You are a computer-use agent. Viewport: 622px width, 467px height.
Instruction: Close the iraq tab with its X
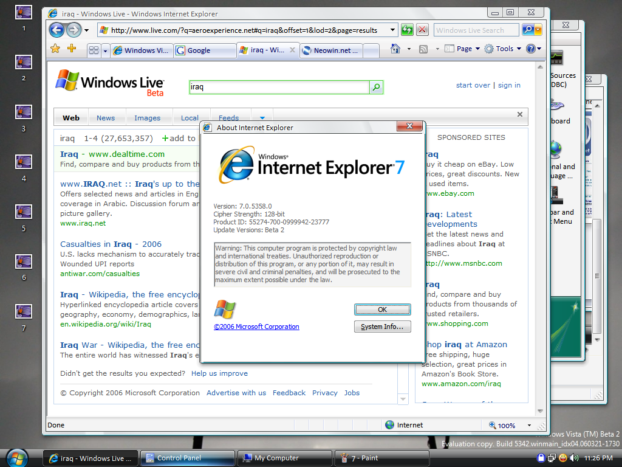[x=292, y=50]
